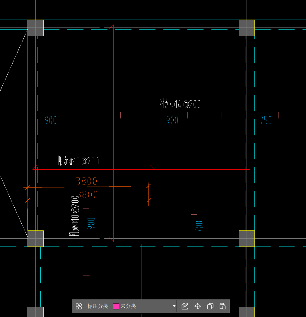Screen dimensions: 306x317
Task: Click the four-shapes category icon in the floating toolbar
Action: click(79, 306)
